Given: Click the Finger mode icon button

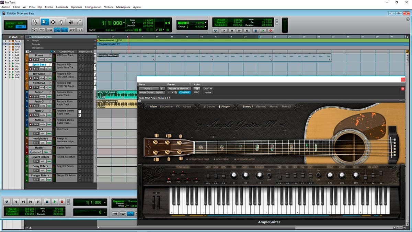Looking at the screenshot, I should coord(224,107).
